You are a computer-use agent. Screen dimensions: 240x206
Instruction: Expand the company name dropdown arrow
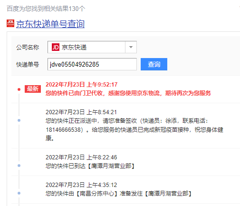click(x=131, y=47)
